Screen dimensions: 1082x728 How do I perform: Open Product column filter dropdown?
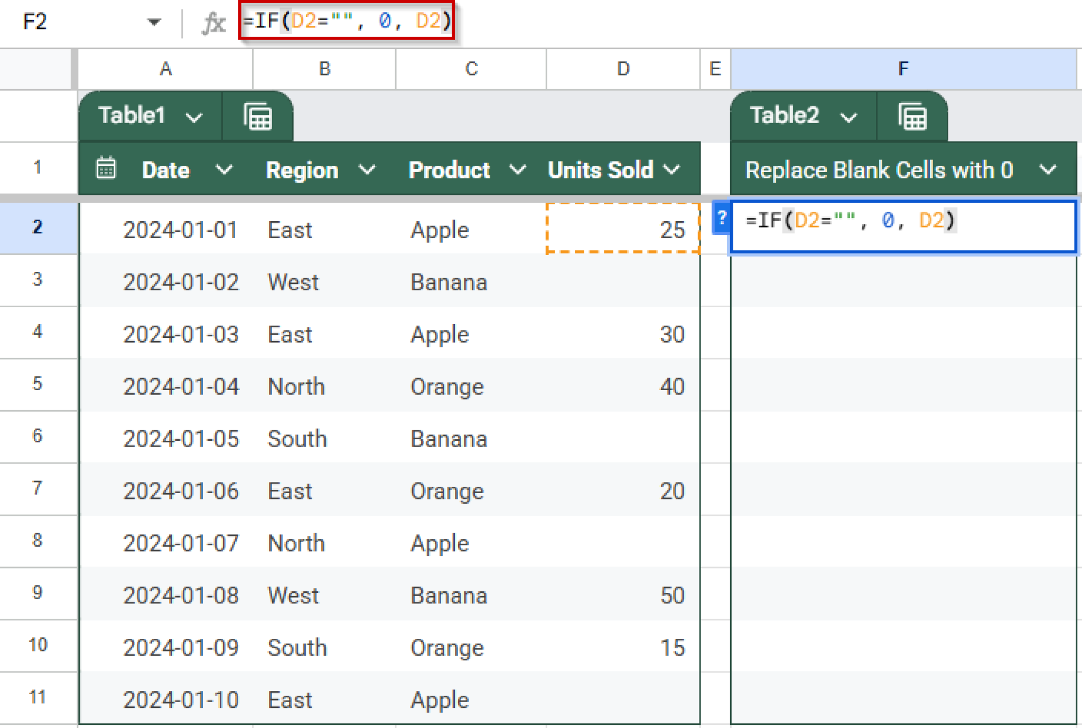[x=518, y=169]
